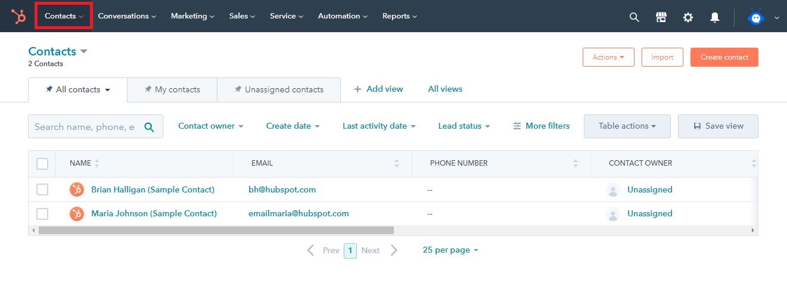Open the Create date filter

[293, 126]
